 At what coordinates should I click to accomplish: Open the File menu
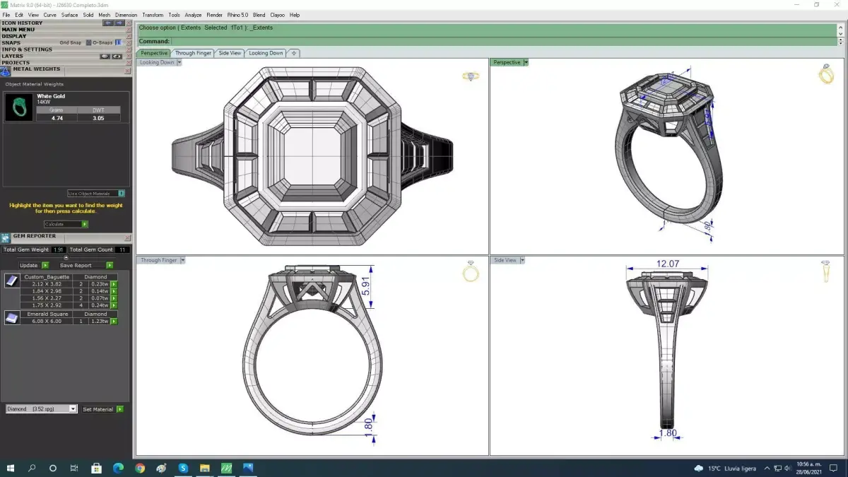click(6, 15)
